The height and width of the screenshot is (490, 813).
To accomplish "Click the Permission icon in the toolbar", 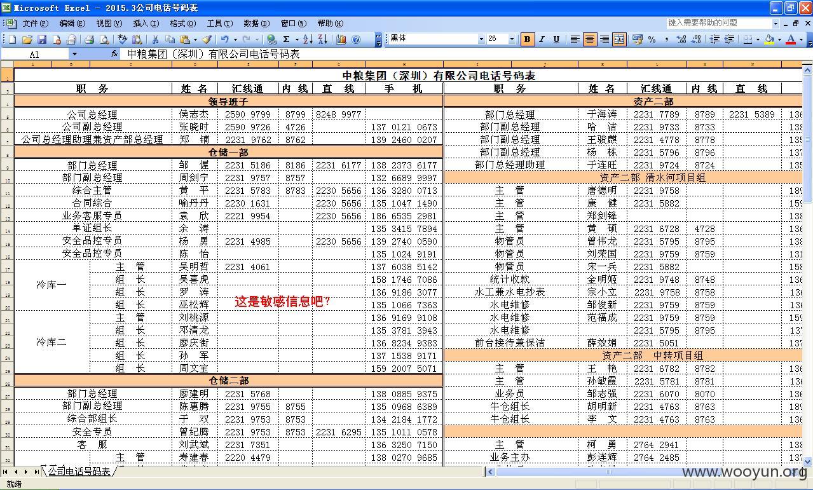I will (x=57, y=39).
